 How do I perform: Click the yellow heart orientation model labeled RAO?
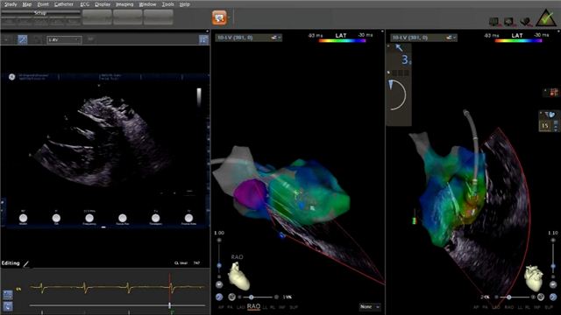pyautogui.click(x=238, y=276)
